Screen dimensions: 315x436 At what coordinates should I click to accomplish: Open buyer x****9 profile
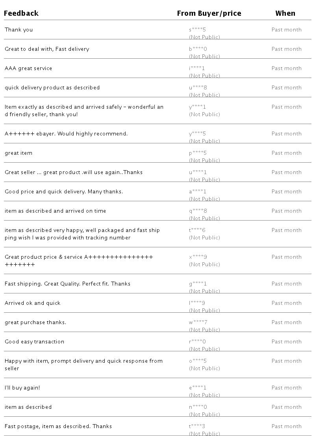pyautogui.click(x=198, y=257)
